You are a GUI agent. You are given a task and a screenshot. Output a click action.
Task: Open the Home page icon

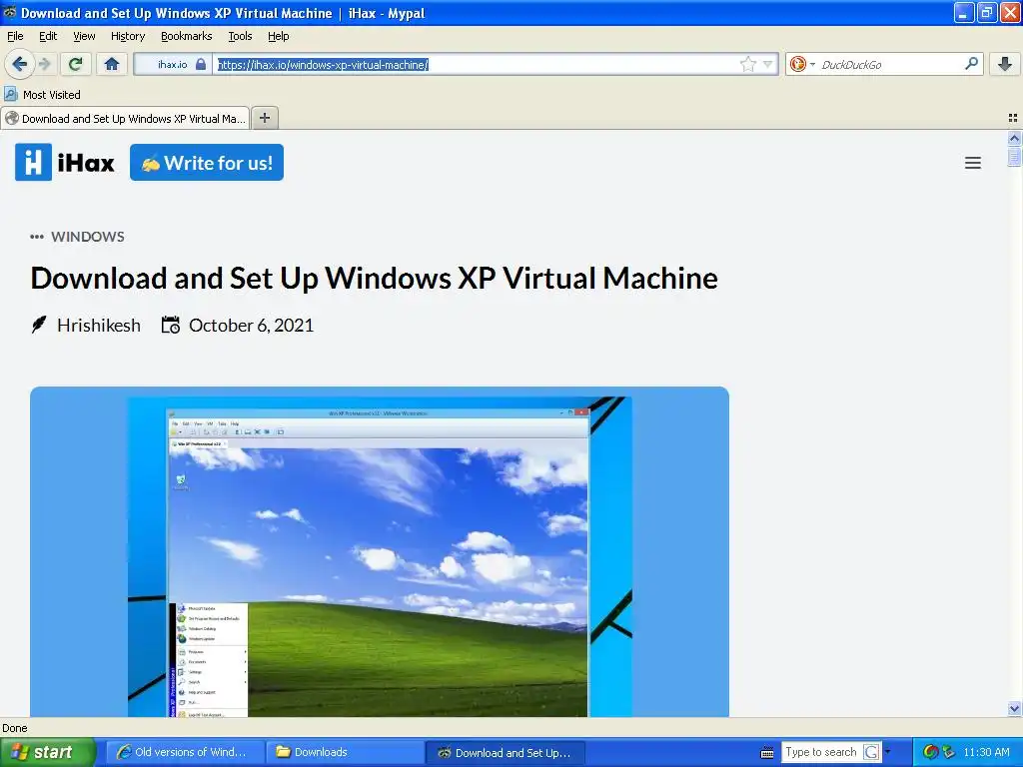[112, 64]
